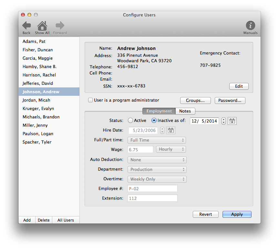Click the Show All home icon
This screenshot has height=249, width=279.
tap(42, 26)
